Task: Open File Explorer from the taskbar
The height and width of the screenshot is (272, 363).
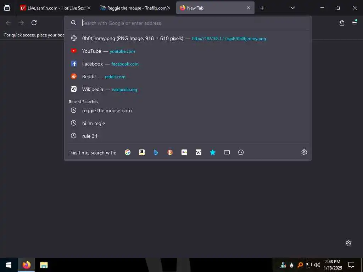Action: point(44,265)
